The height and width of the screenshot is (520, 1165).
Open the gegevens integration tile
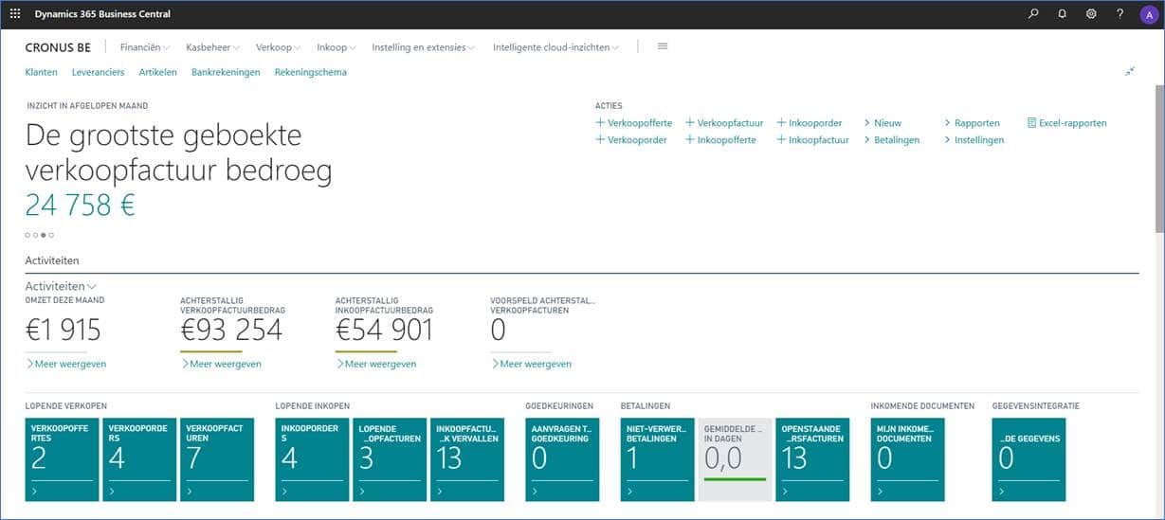(x=1028, y=459)
